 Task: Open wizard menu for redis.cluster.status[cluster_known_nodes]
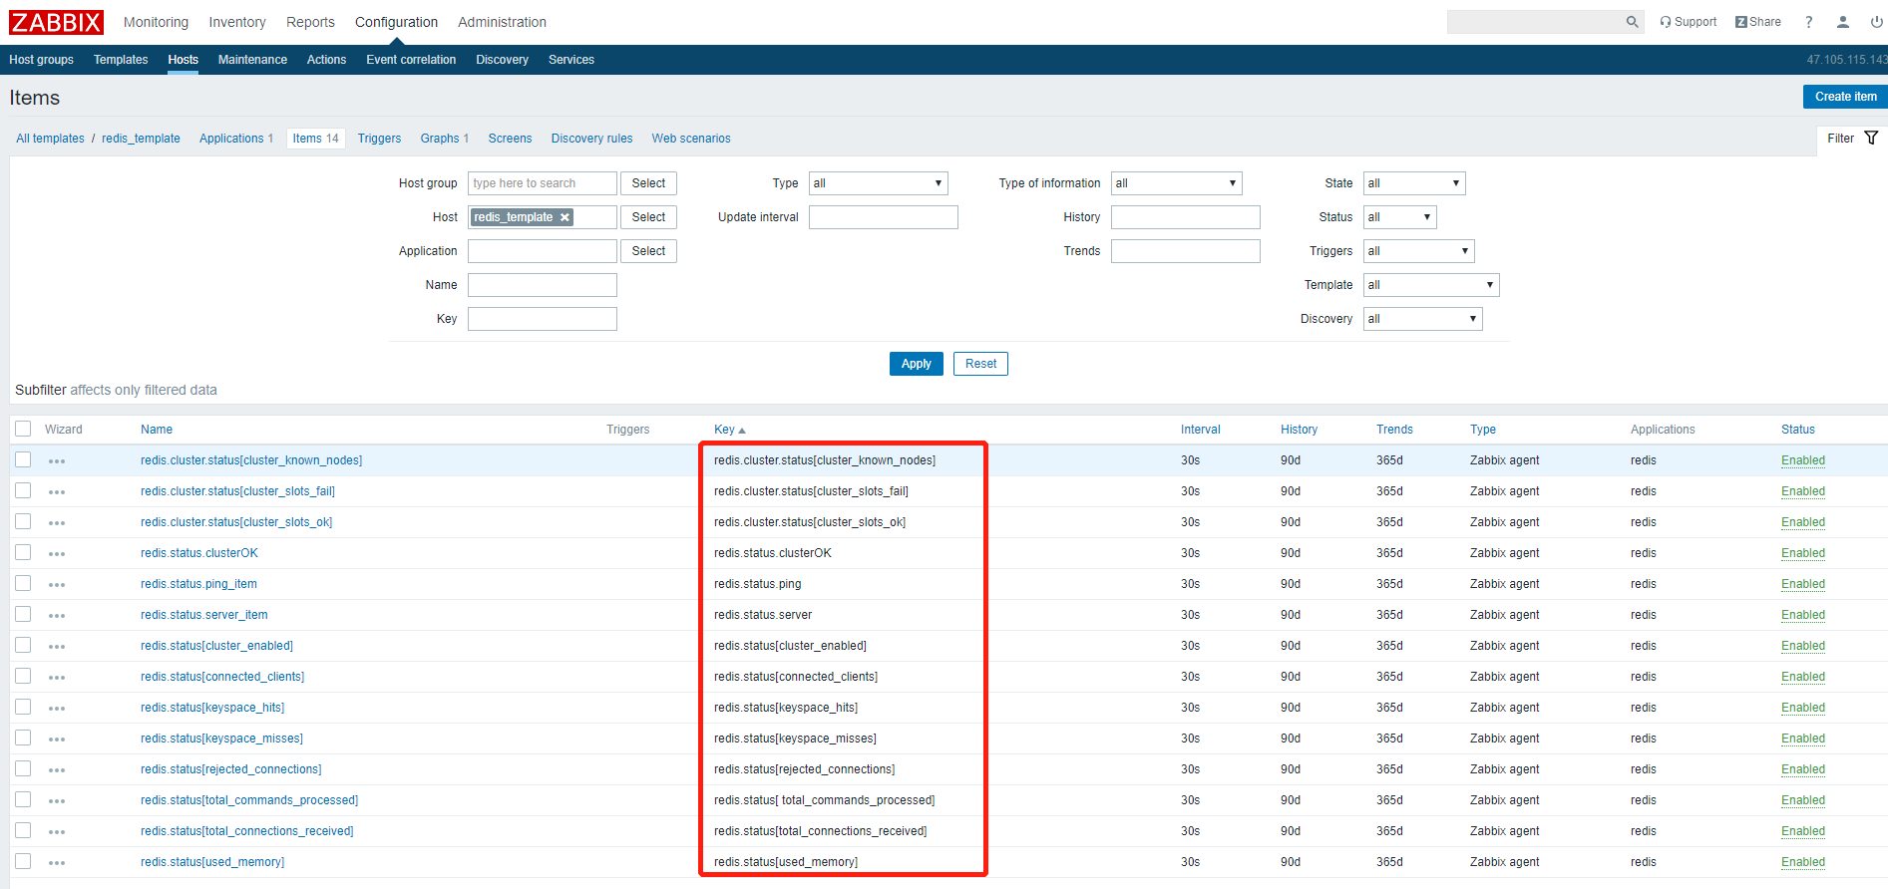pos(57,461)
